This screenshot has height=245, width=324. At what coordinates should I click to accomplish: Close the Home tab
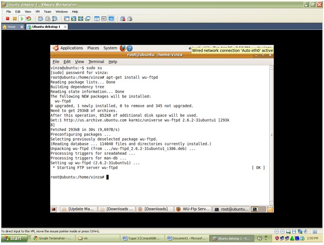point(22,27)
